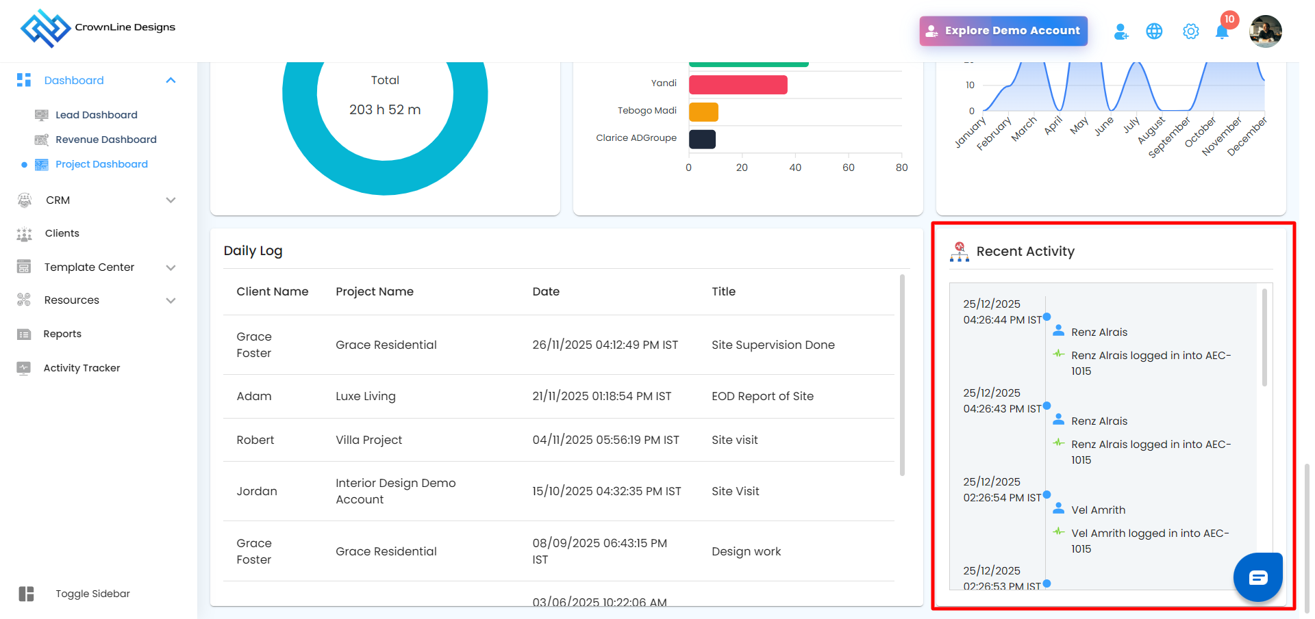This screenshot has width=1315, height=619.
Task: Open the add user icon in header
Action: tap(1121, 31)
